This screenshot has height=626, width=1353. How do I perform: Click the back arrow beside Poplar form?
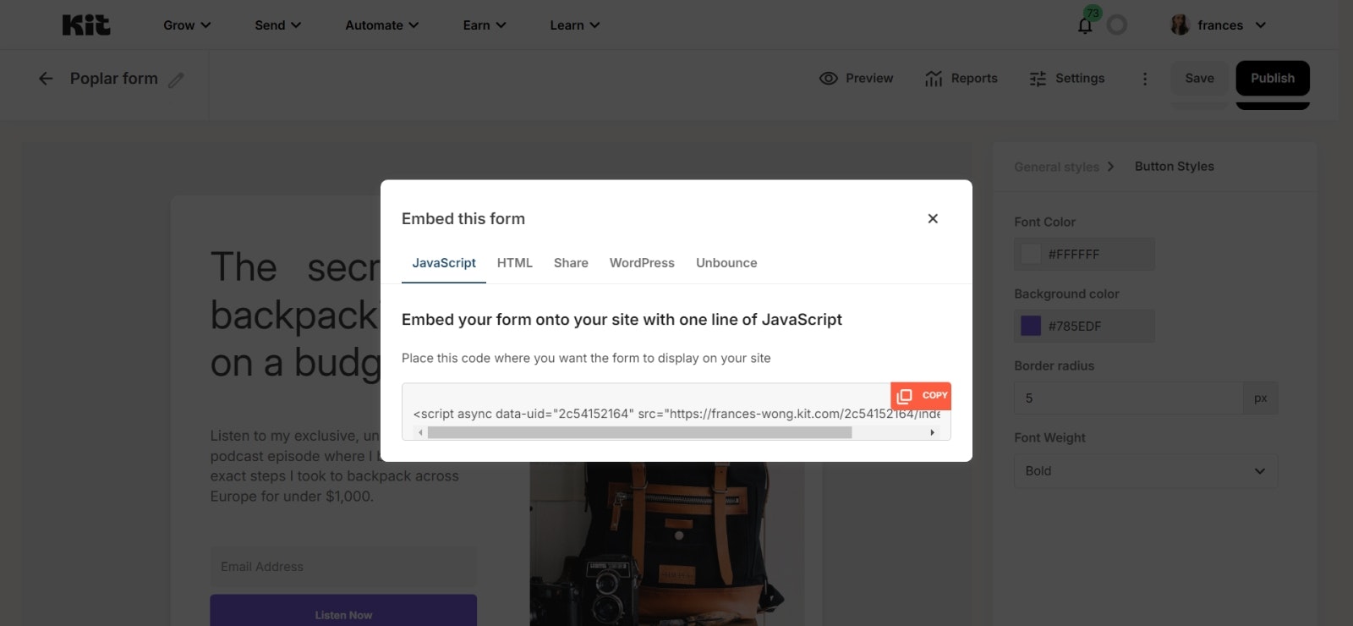[x=46, y=79]
